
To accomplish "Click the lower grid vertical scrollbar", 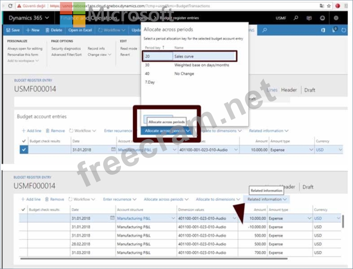I will (x=343, y=222).
